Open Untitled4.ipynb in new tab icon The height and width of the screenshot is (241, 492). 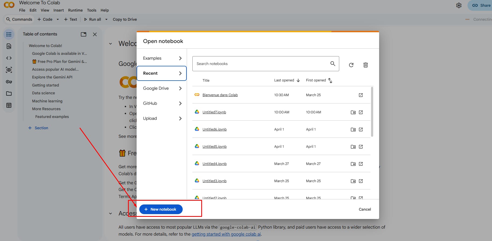pyautogui.click(x=361, y=164)
